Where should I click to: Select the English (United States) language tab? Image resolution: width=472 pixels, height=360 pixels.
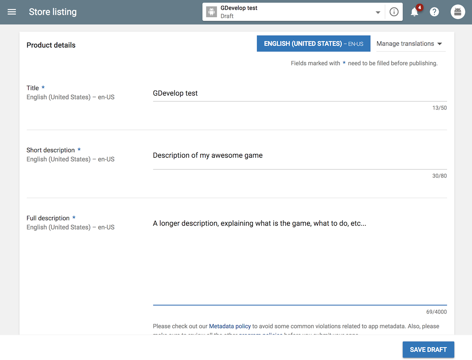(x=313, y=44)
